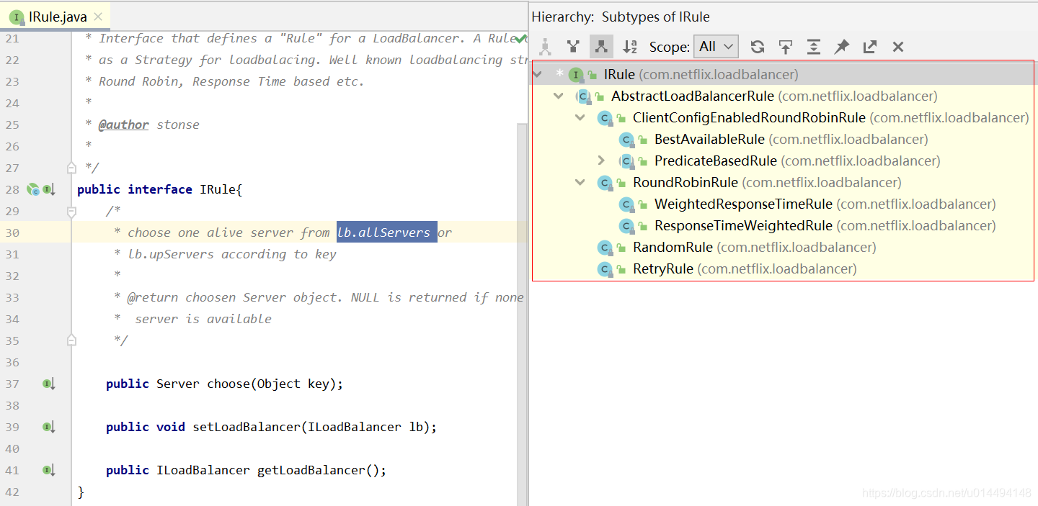Image resolution: width=1038 pixels, height=506 pixels.
Task: Toggle alphabetical sort in Hierarchy
Action: point(629,47)
